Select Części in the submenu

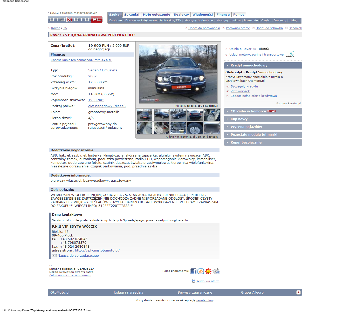[x=266, y=20]
